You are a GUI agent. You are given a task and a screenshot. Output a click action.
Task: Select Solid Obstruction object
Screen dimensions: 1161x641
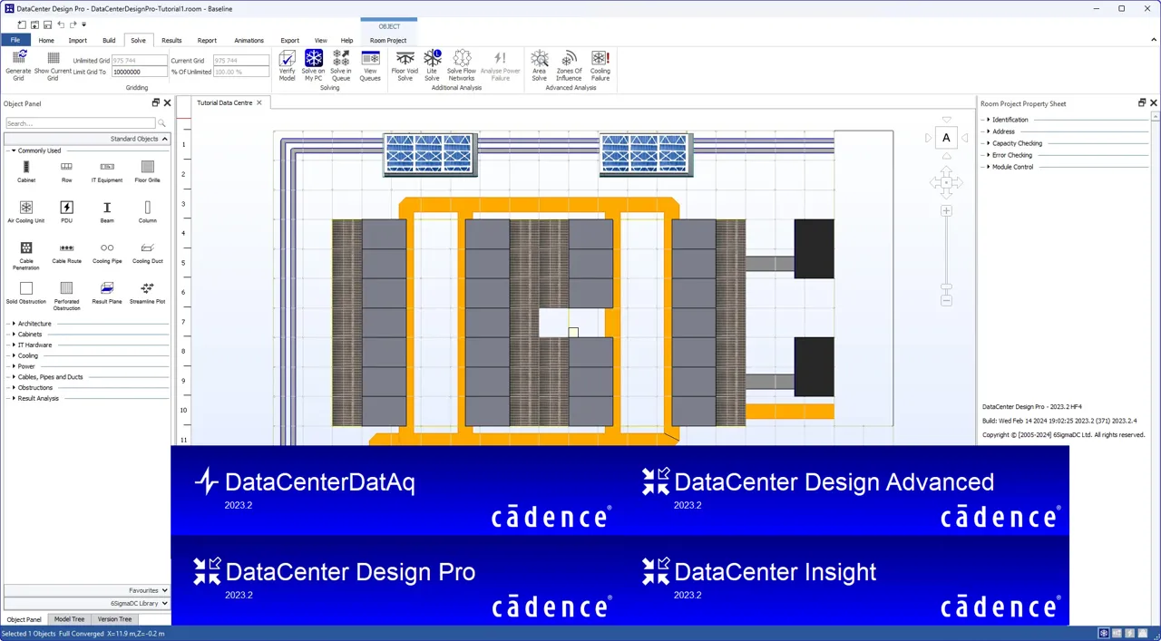click(x=26, y=294)
